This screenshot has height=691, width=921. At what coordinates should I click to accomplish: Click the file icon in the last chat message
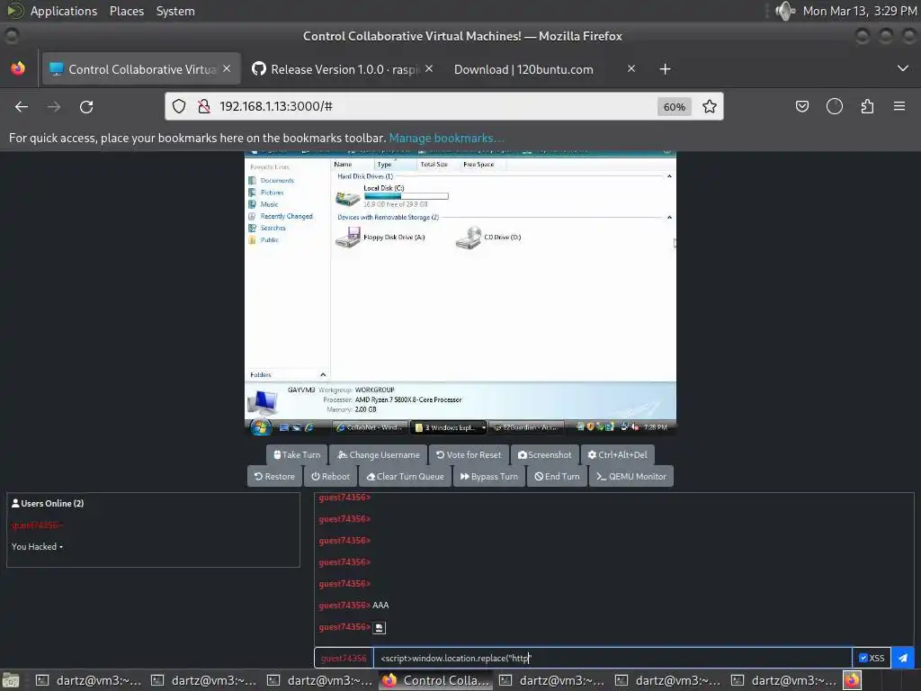[380, 627]
